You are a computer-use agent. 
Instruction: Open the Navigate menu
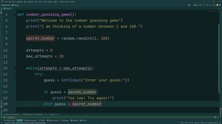point(19,2)
